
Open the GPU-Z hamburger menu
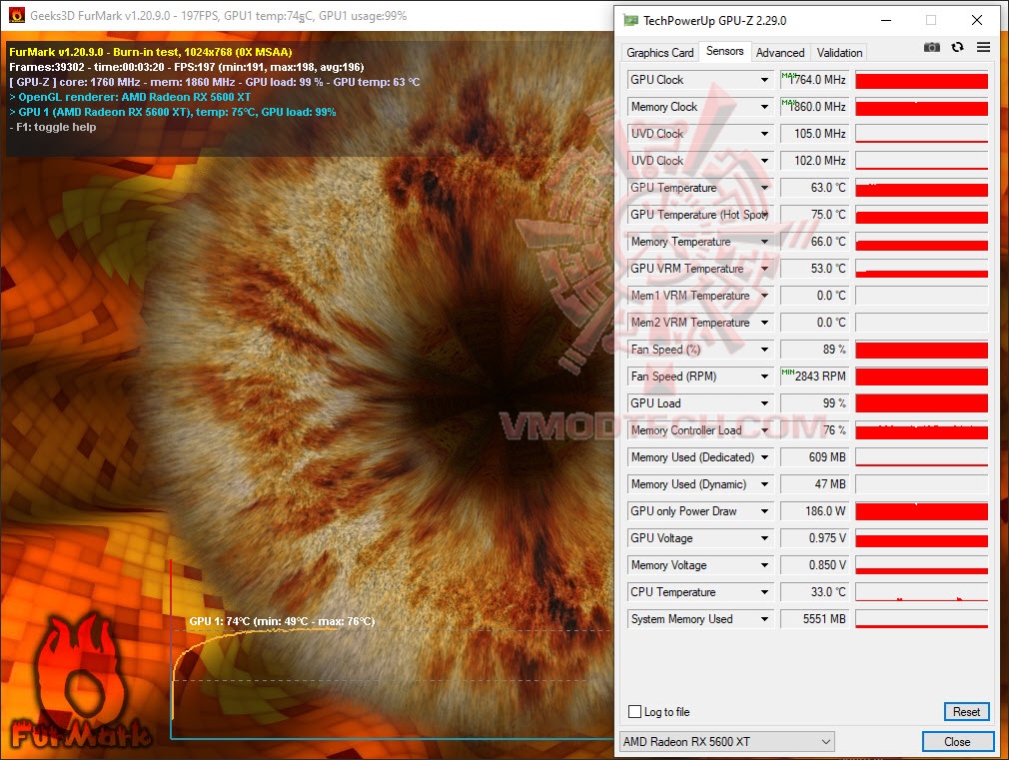click(983, 47)
